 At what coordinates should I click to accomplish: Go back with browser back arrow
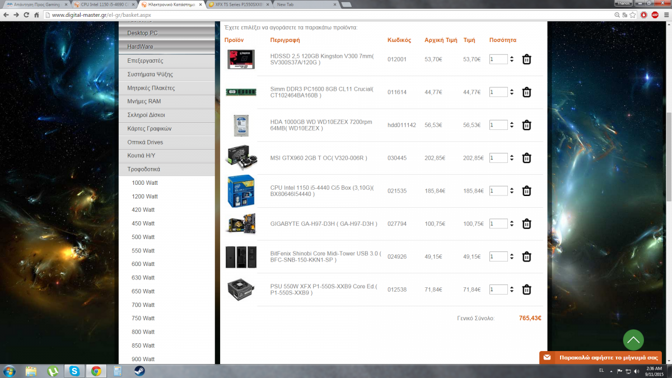[x=6, y=15]
